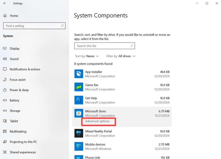The width and height of the screenshot is (221, 159).
Task: Select Multitasking in sidebar
Action: click(x=18, y=131)
